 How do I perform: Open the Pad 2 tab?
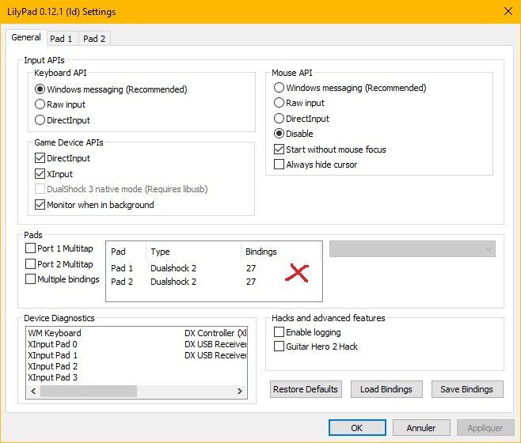click(94, 38)
